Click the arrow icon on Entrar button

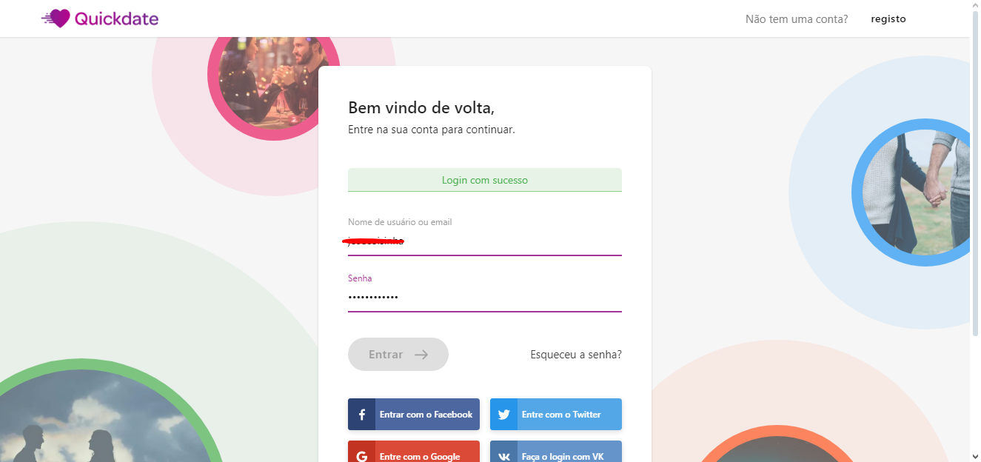421,355
